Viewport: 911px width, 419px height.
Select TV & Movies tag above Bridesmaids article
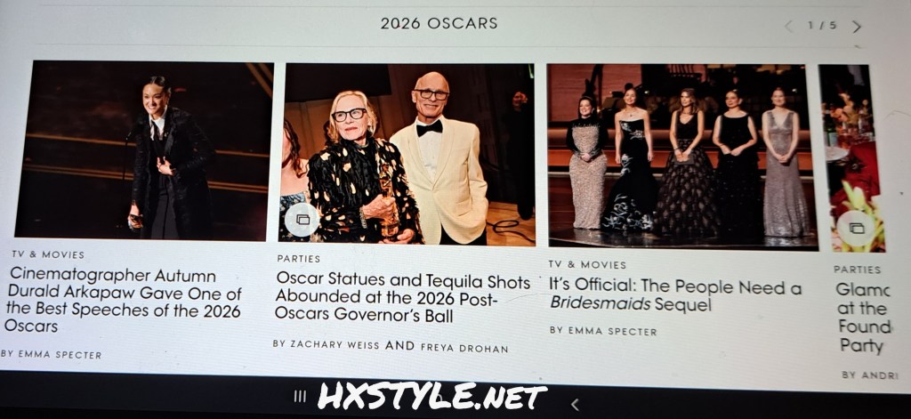(587, 264)
